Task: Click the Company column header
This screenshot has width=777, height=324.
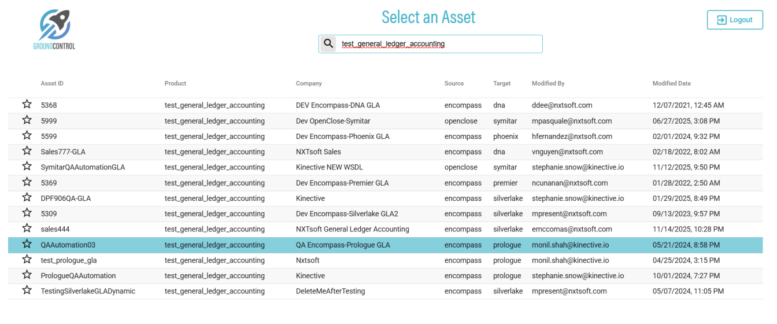Action: tap(309, 83)
